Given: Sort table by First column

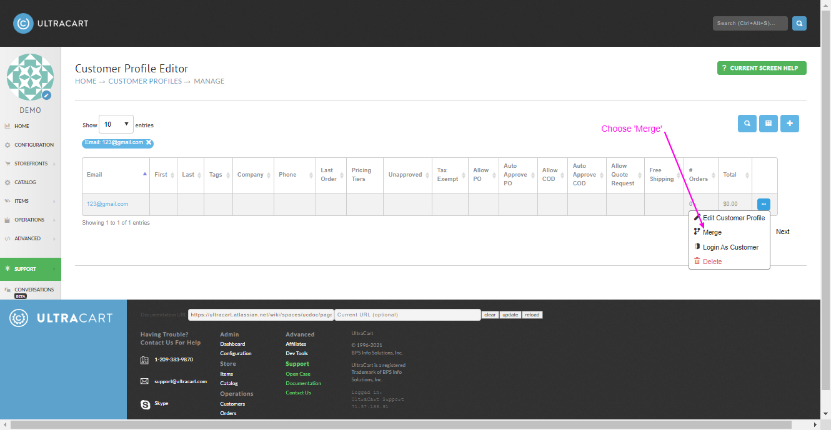Looking at the screenshot, I should point(163,175).
